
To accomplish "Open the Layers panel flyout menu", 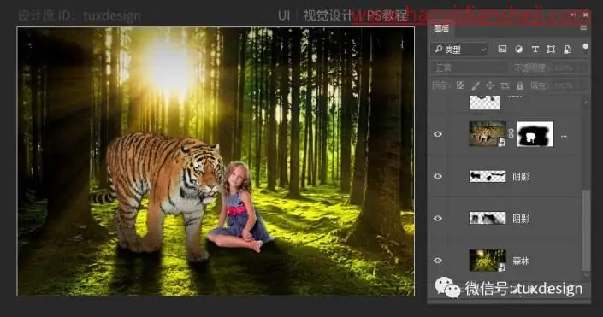I will [x=583, y=27].
